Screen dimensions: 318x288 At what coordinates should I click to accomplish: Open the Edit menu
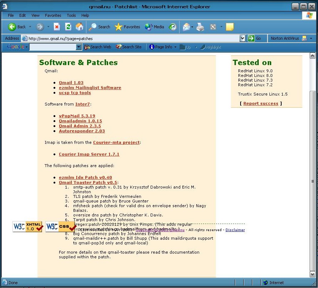pos(22,15)
